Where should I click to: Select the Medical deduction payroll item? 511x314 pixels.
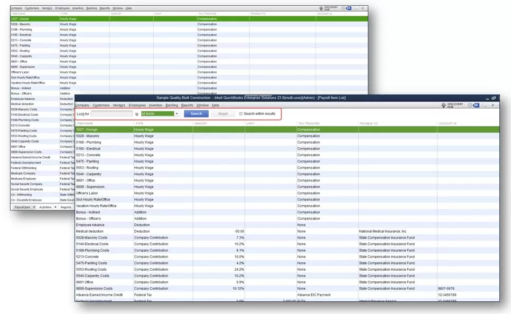(x=106, y=231)
